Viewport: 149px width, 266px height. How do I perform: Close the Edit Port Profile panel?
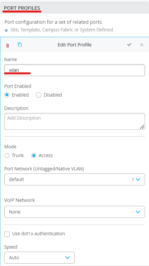[x=142, y=45]
